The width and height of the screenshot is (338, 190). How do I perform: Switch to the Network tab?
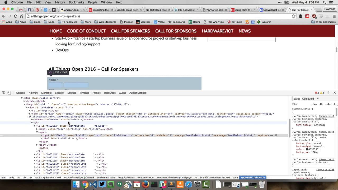point(33,93)
